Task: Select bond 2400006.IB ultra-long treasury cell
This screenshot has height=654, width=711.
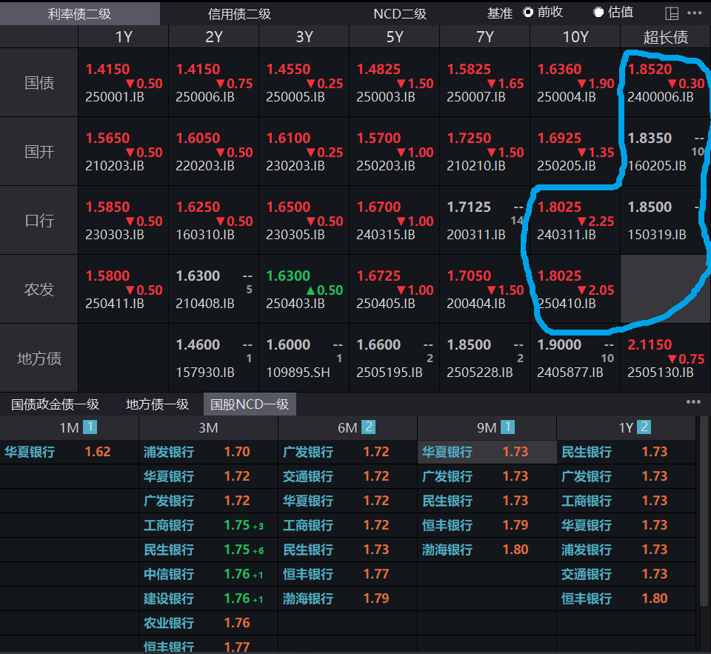Action: (x=665, y=82)
